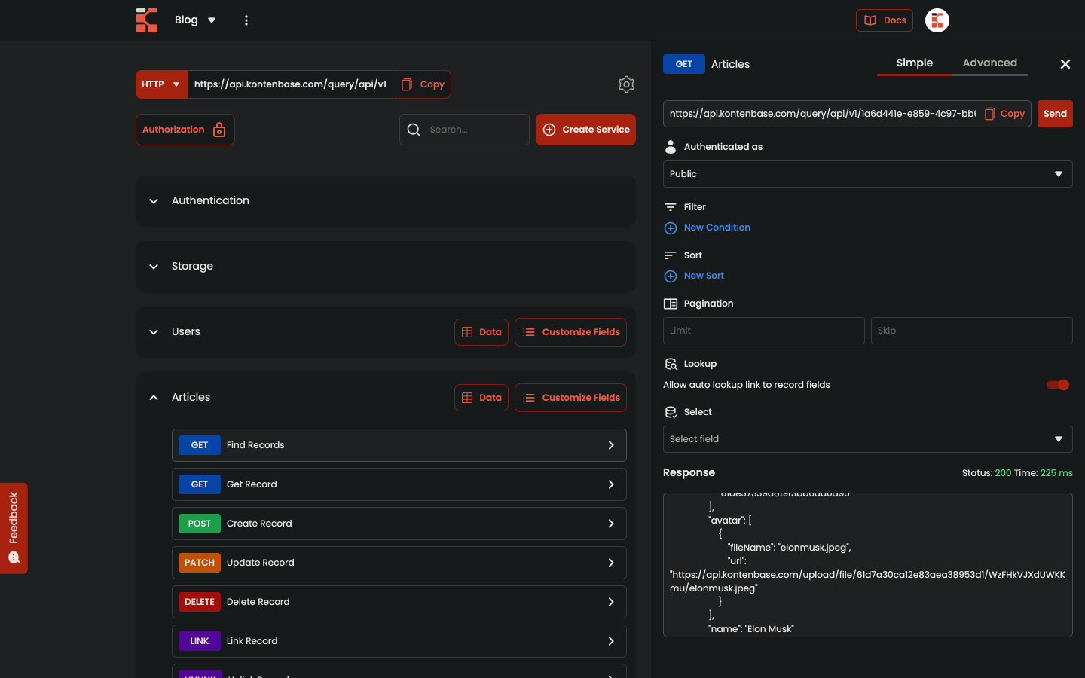Click the Create Service button

[x=585, y=130]
